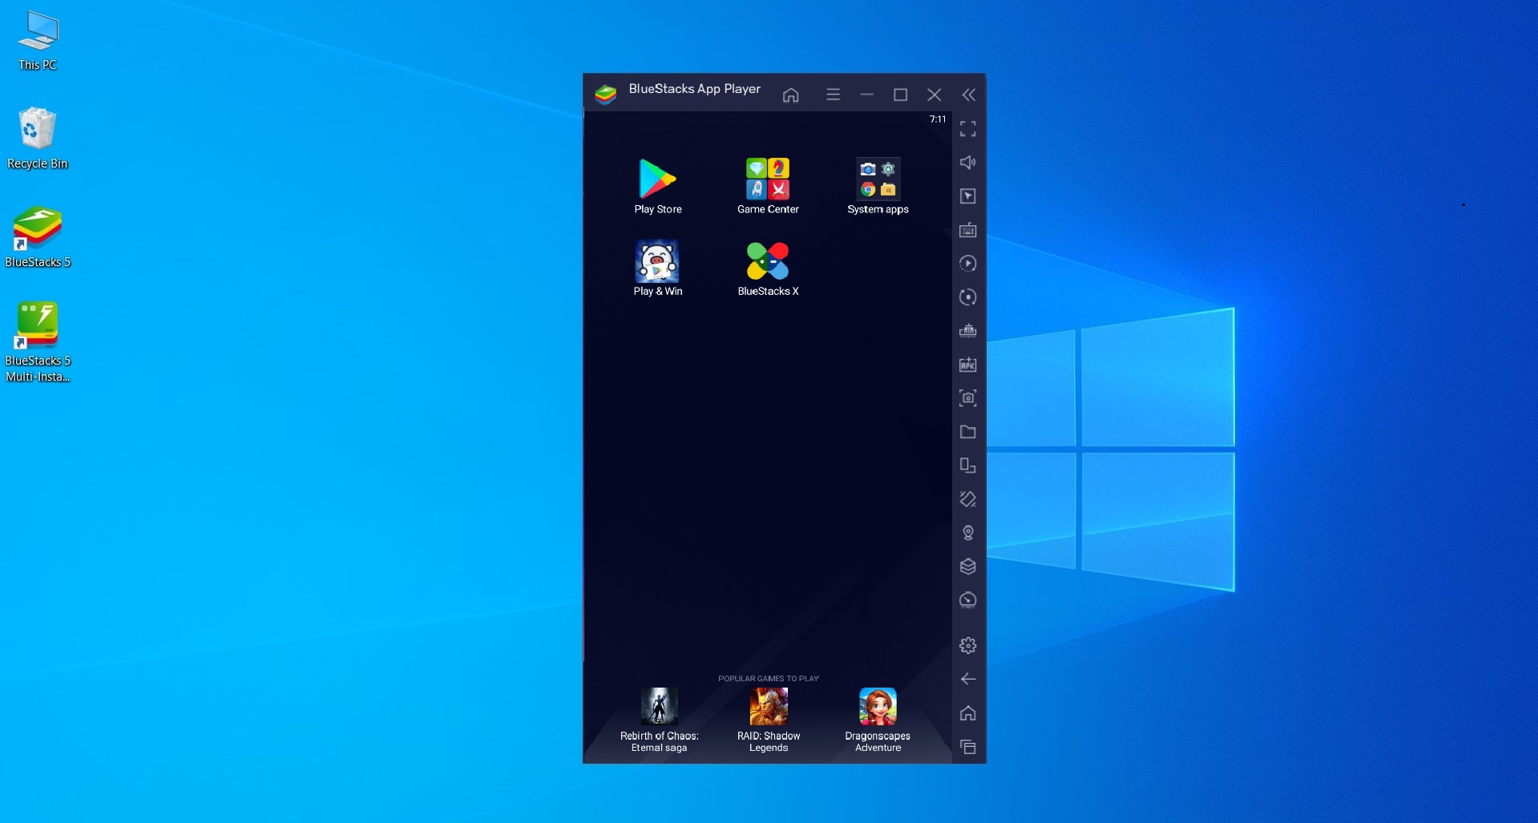Click the POPULAR GAMES TO PLAY label
Image resolution: width=1538 pixels, height=823 pixels.
pyautogui.click(x=768, y=679)
